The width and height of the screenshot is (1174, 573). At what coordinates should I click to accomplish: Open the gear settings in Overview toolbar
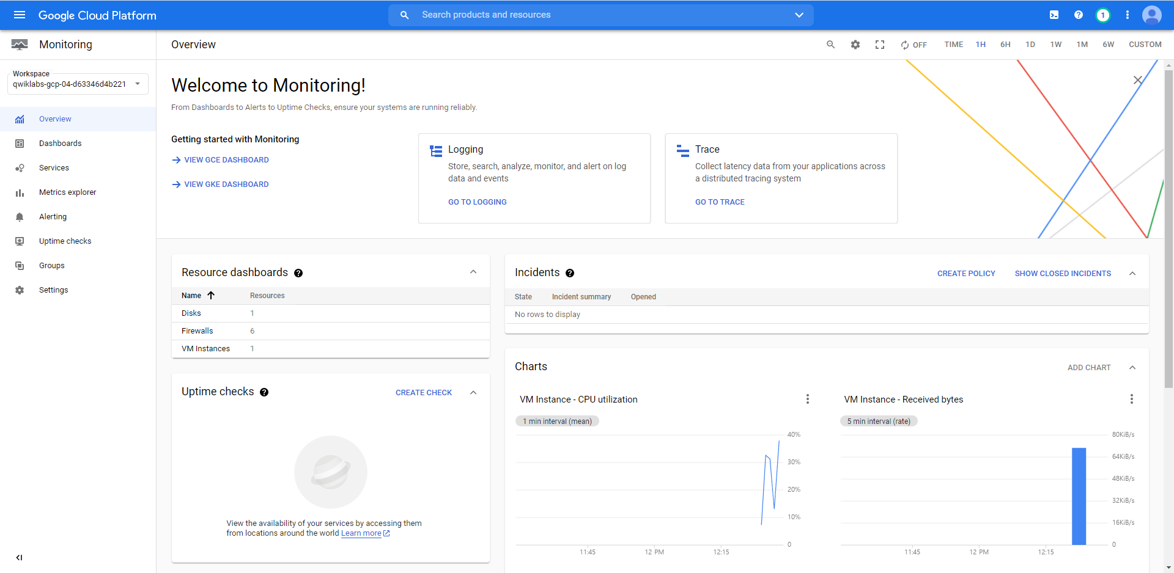855,45
